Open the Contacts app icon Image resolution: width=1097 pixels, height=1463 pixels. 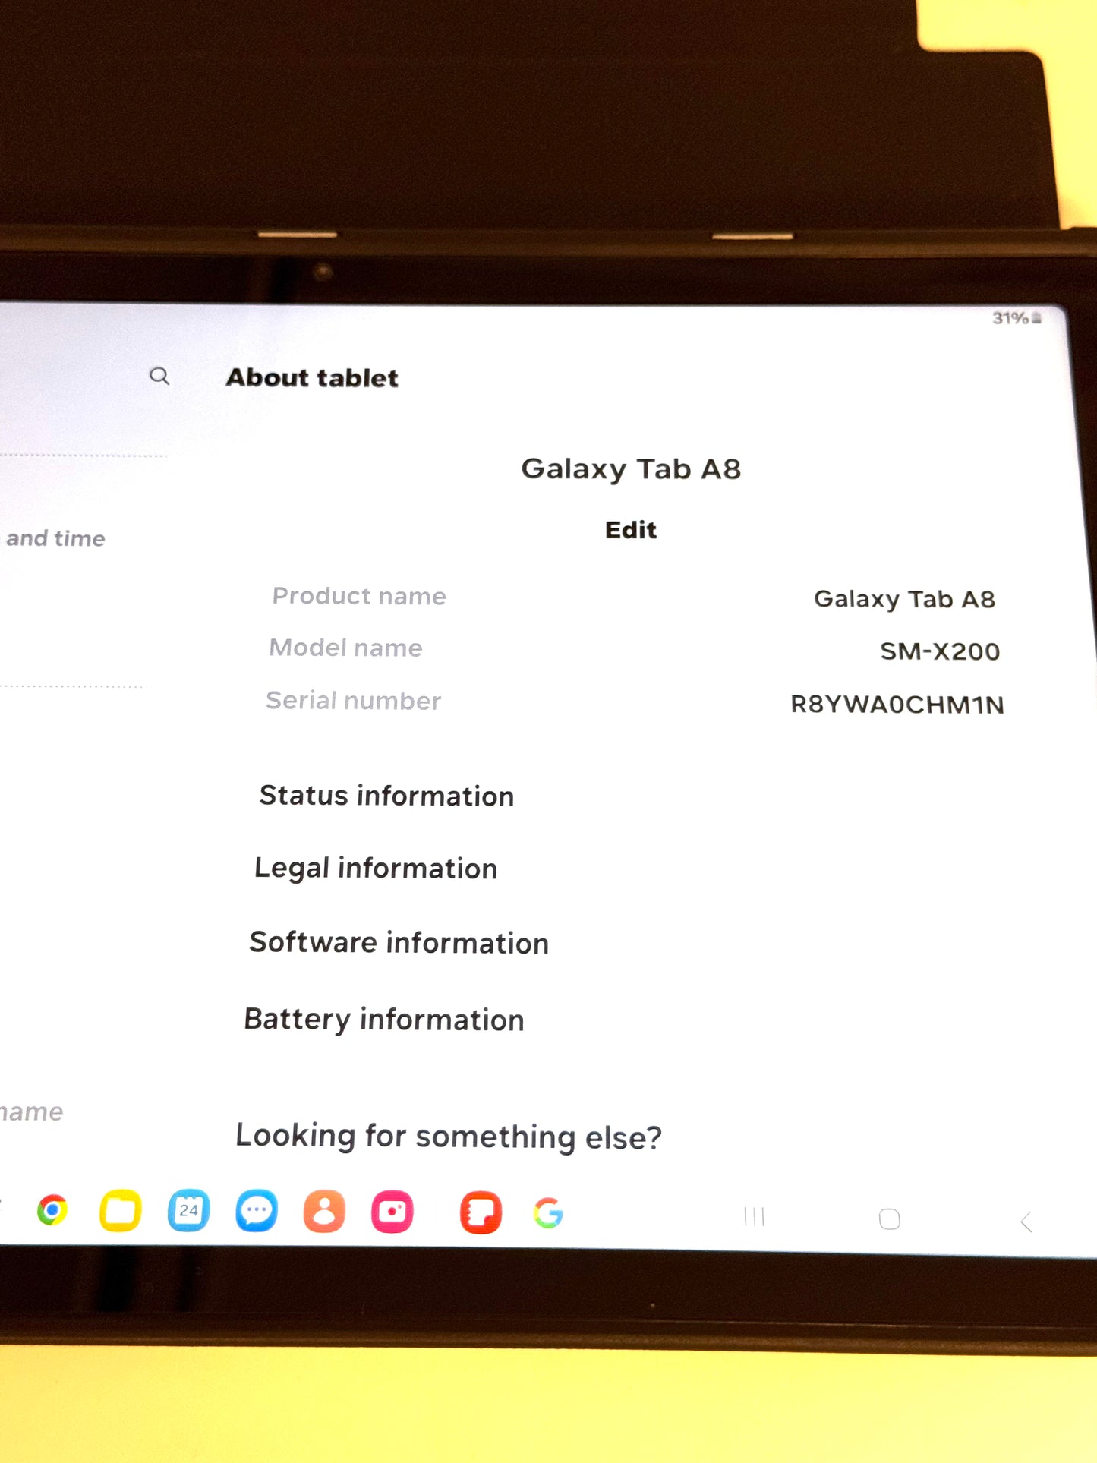(x=324, y=1211)
